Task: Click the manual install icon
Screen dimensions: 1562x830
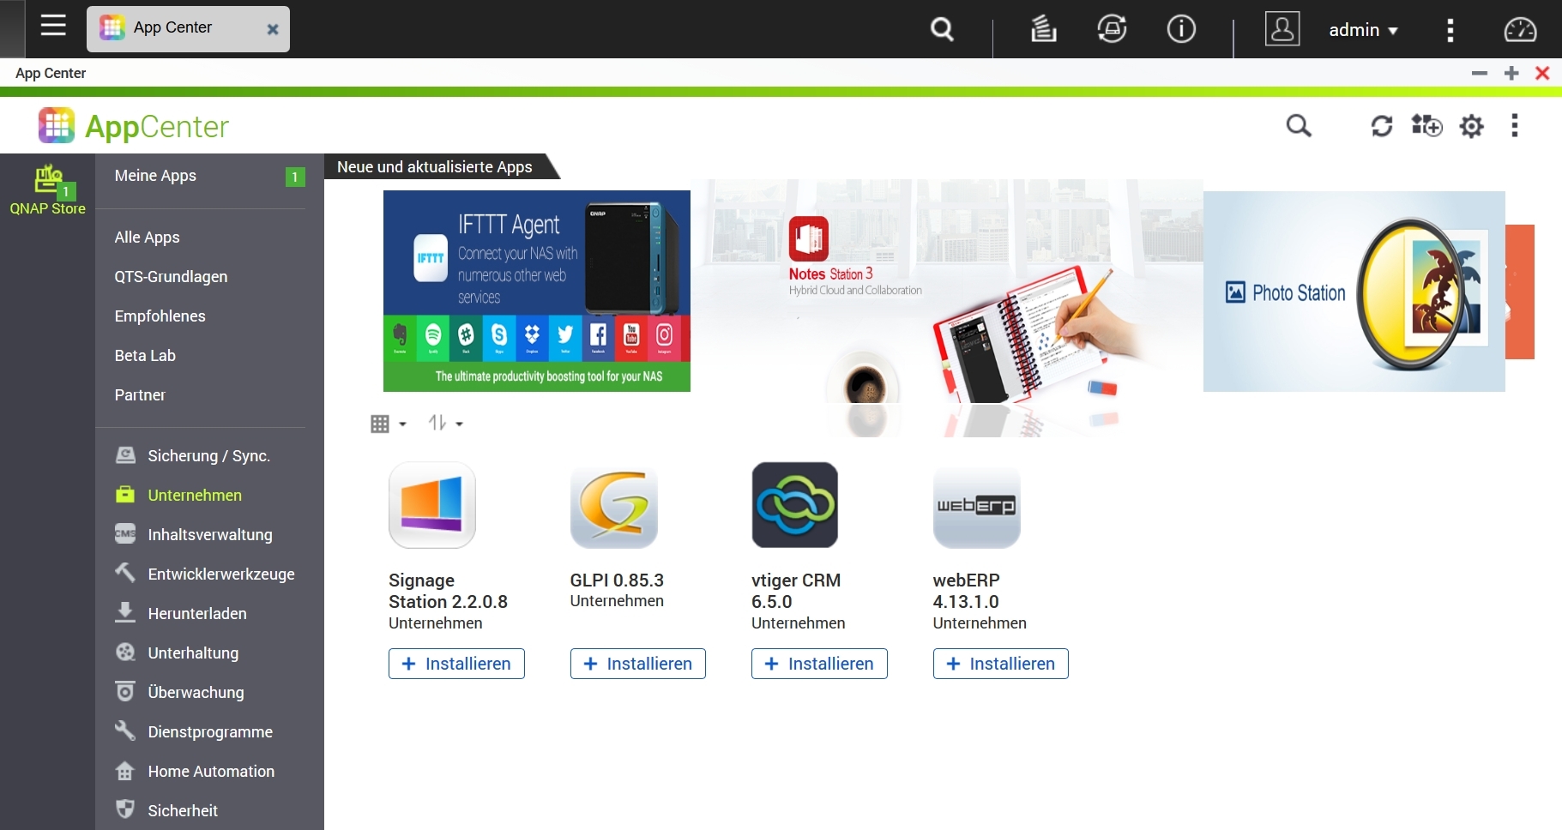Action: [1426, 126]
